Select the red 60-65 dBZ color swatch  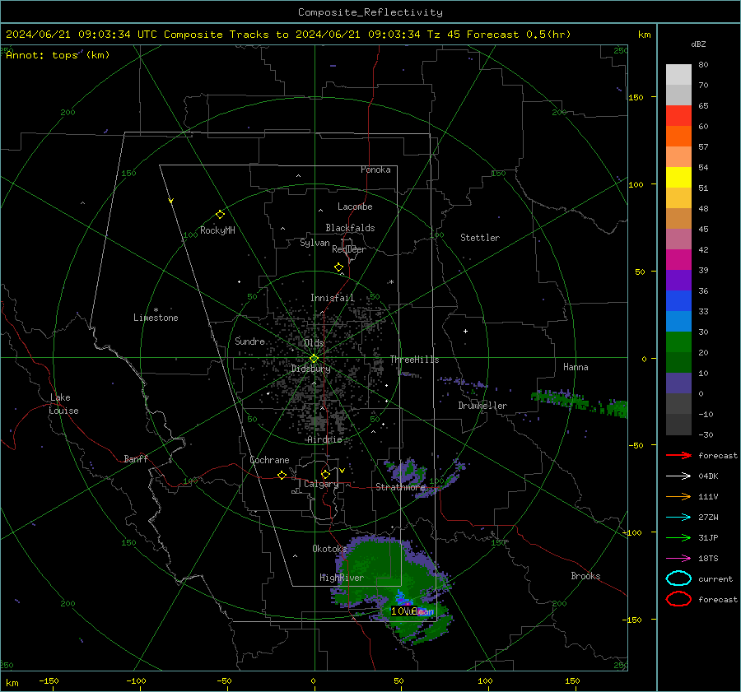click(x=678, y=116)
